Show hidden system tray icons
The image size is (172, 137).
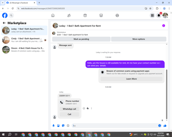[x=142, y=135]
